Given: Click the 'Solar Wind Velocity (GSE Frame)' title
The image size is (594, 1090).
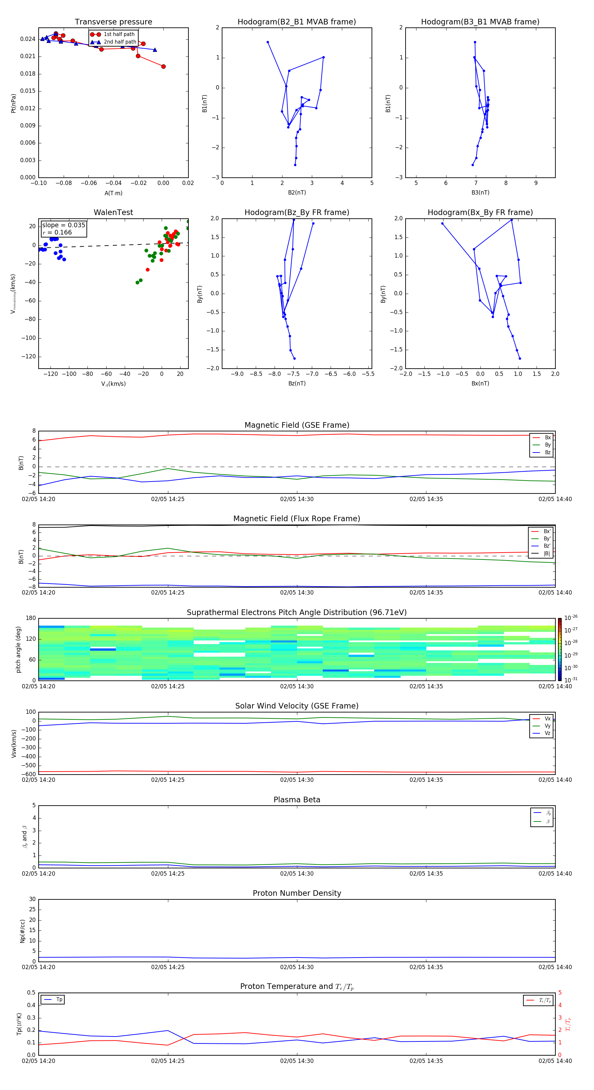Looking at the screenshot, I should [297, 706].
